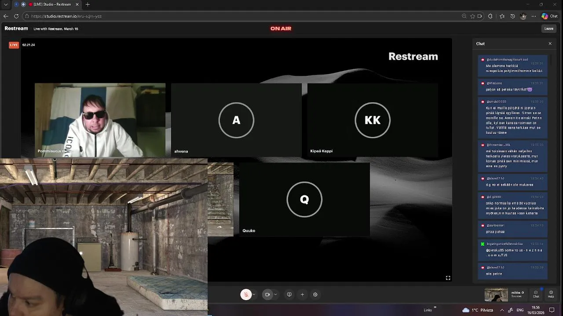Viewport: 563px width, 316px height.
Task: Click chat message starting 'onko normaalia että 30 vuotias'
Action: point(513,206)
